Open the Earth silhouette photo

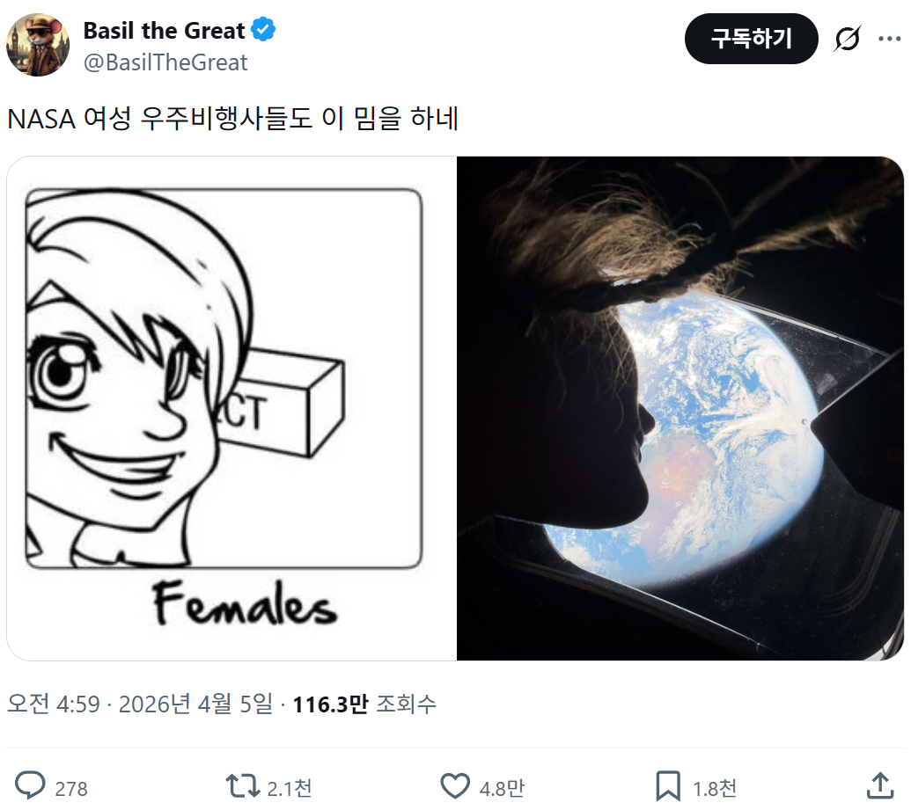pos(680,408)
